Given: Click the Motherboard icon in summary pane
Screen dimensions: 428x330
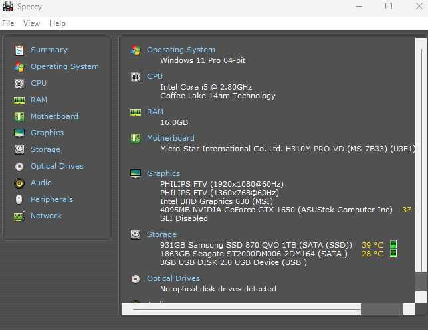Looking at the screenshot, I should pyautogui.click(x=136, y=139).
